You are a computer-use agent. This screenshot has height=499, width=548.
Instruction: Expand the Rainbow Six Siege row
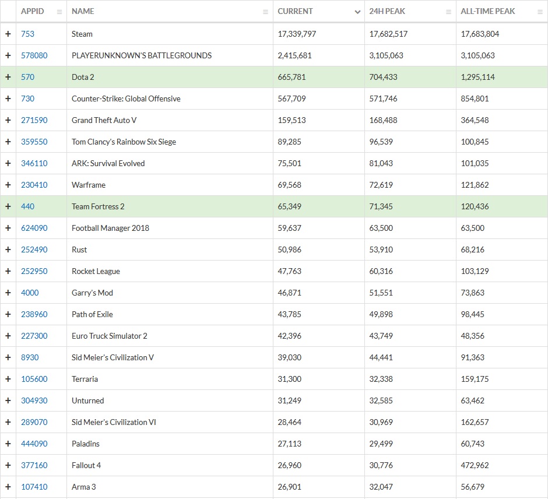coord(8,142)
